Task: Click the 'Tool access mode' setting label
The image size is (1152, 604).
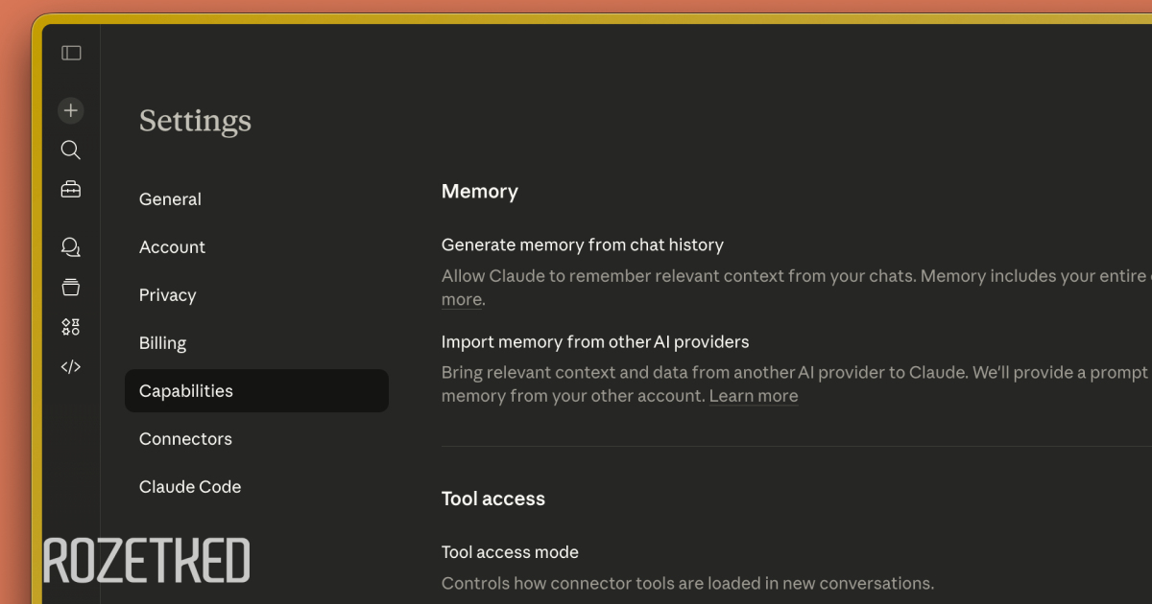Action: 510,552
